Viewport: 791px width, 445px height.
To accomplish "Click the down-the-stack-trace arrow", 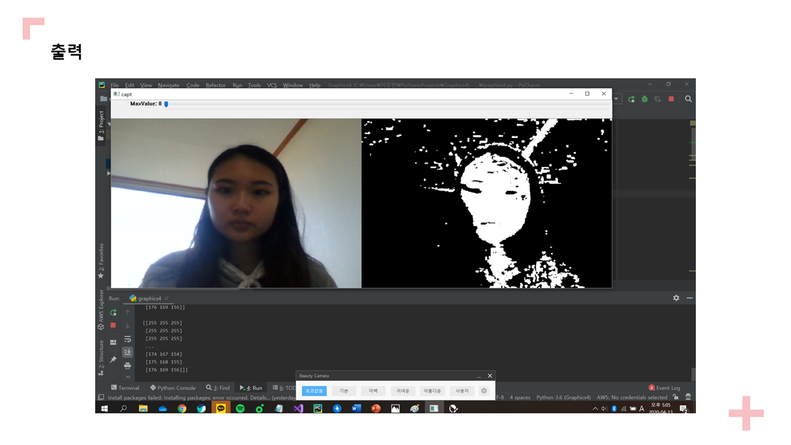I will [127, 326].
